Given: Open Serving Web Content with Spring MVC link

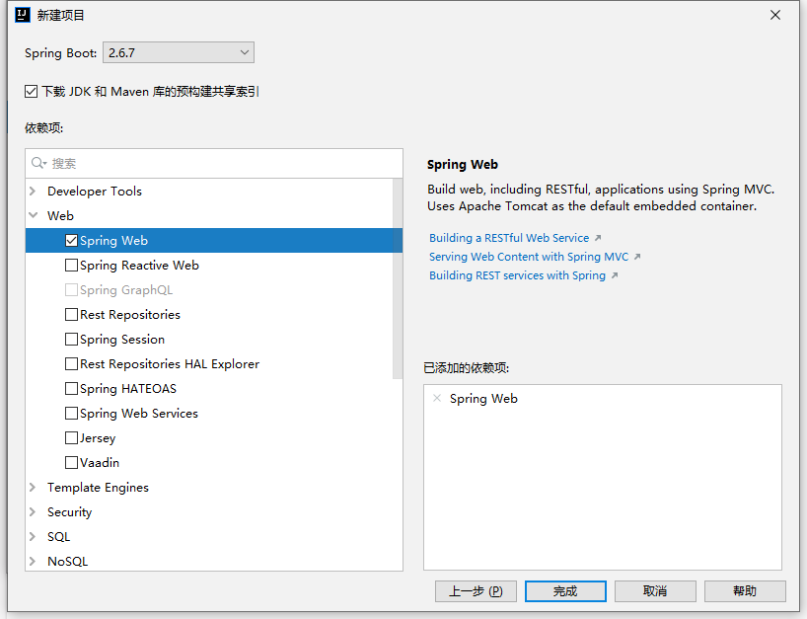Looking at the screenshot, I should [529, 257].
